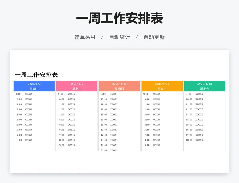
Task: Select 11:00 in the 星期五 column
Action: coord(146,104)
